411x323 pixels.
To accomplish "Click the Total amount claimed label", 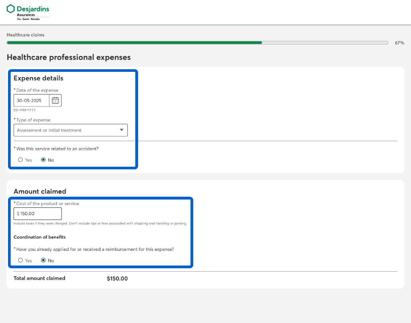I will (x=39, y=278).
